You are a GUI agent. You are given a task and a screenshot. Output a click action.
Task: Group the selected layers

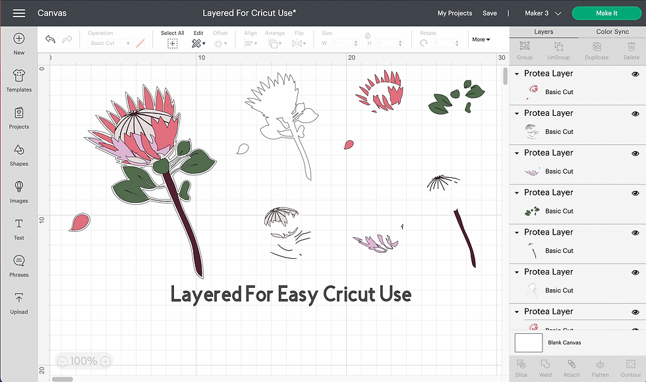pyautogui.click(x=525, y=51)
